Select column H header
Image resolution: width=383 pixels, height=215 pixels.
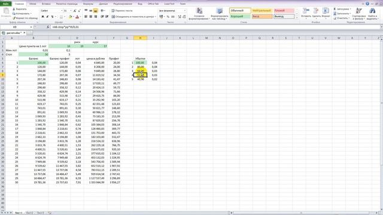[140, 38]
